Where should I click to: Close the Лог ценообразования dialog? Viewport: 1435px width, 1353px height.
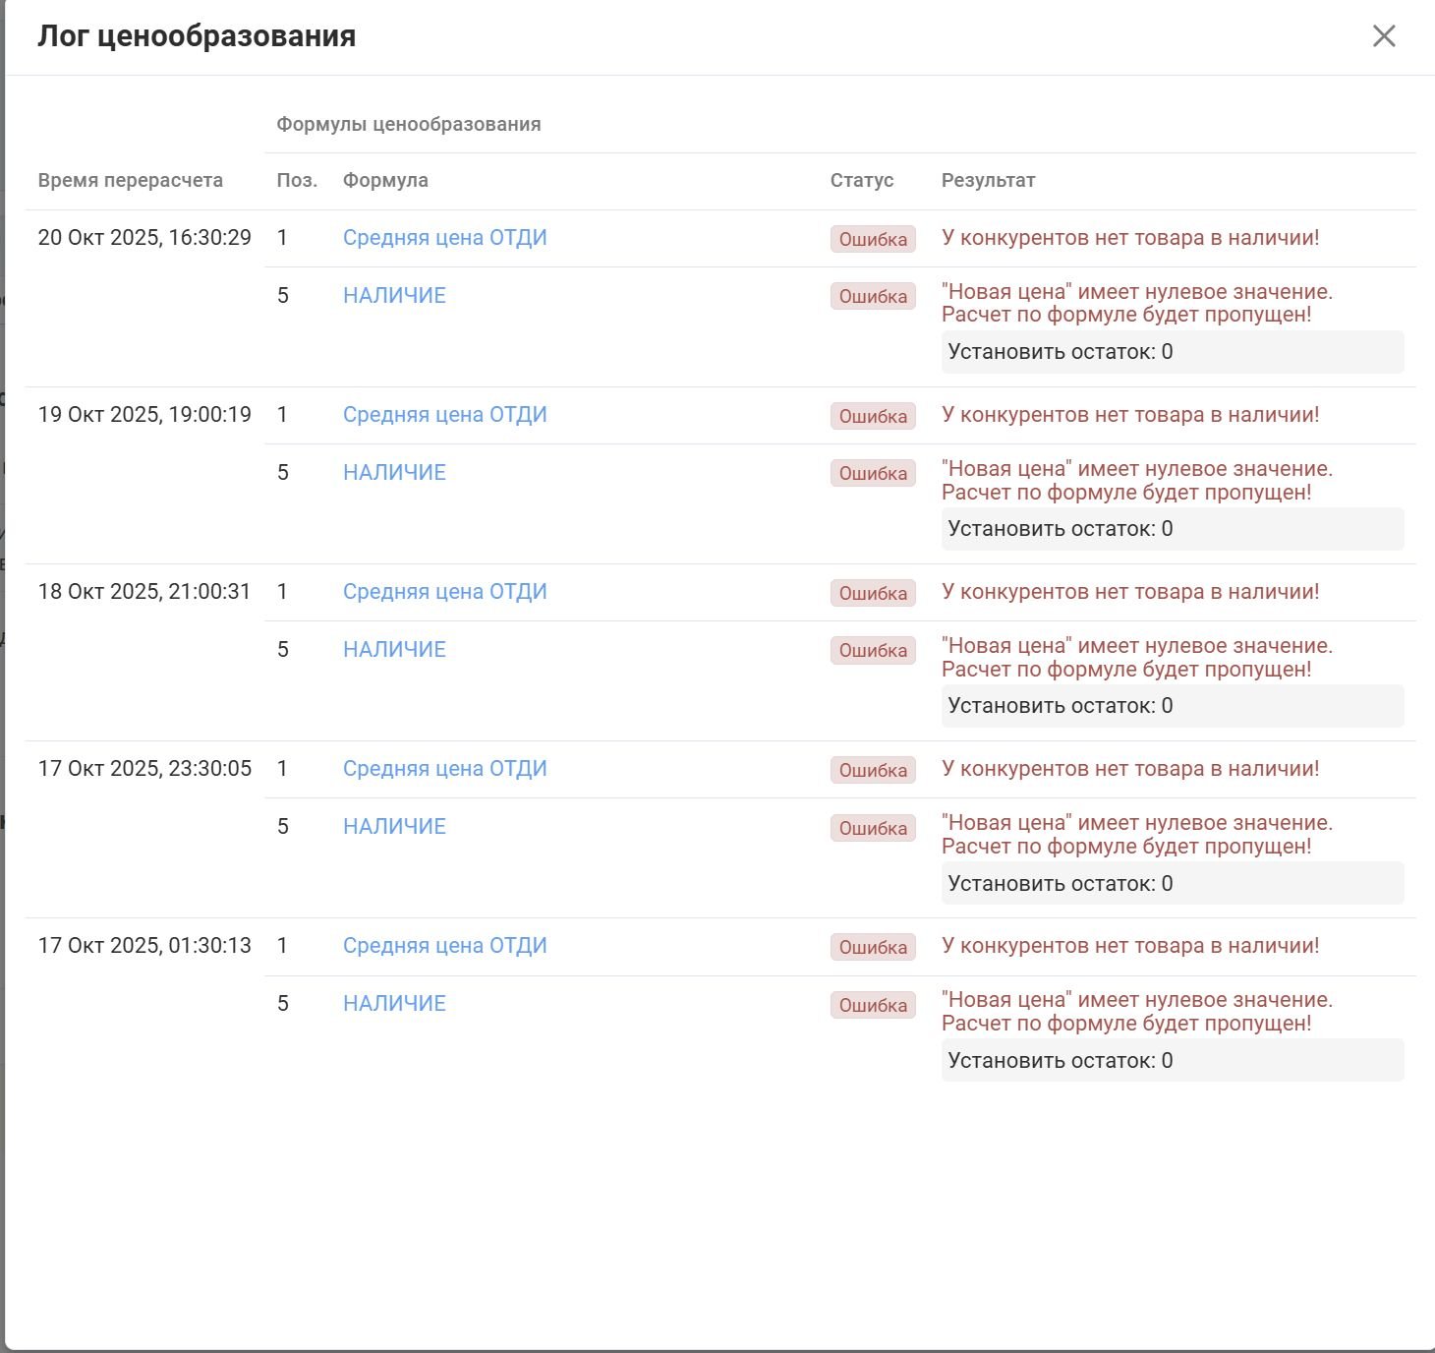(1383, 36)
